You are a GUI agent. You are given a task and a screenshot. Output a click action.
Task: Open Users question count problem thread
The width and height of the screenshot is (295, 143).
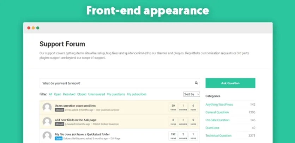[75, 106]
